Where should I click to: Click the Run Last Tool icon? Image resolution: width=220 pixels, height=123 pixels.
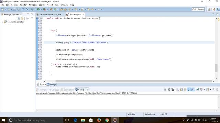pyautogui.click(x=44, y=9)
